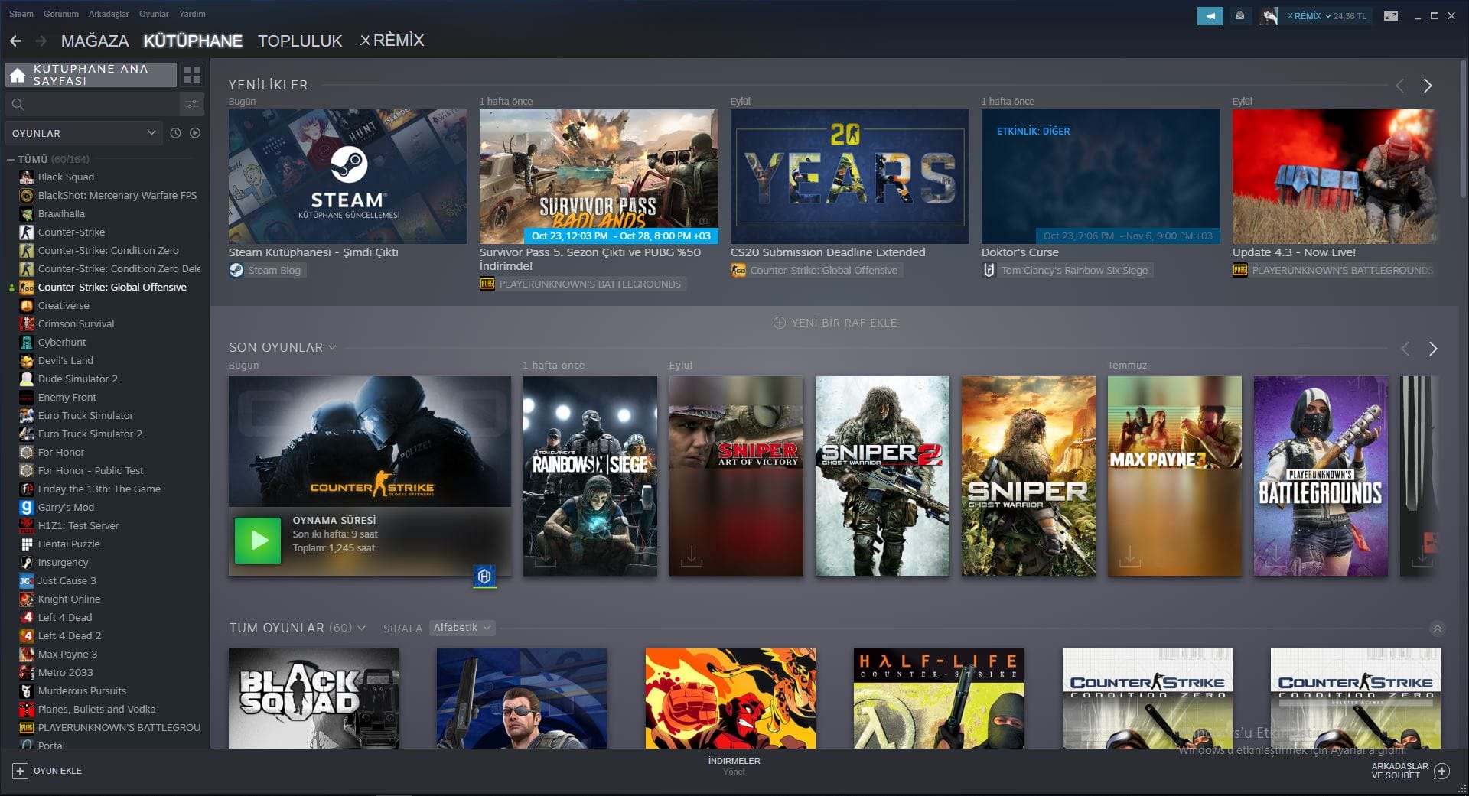Open the Alfabetik sort dropdown
Viewport: 1469px width, 796px height.
(462, 628)
